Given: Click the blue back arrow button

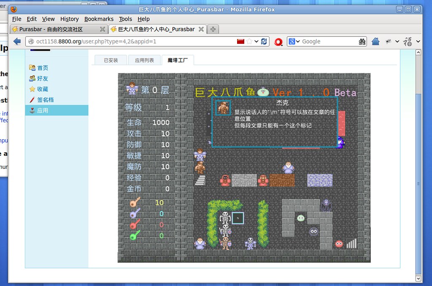Looking at the screenshot, I should click(17, 41).
